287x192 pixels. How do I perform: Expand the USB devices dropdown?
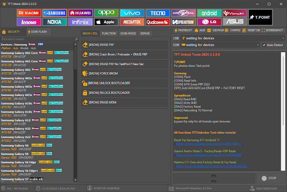pos(283,38)
